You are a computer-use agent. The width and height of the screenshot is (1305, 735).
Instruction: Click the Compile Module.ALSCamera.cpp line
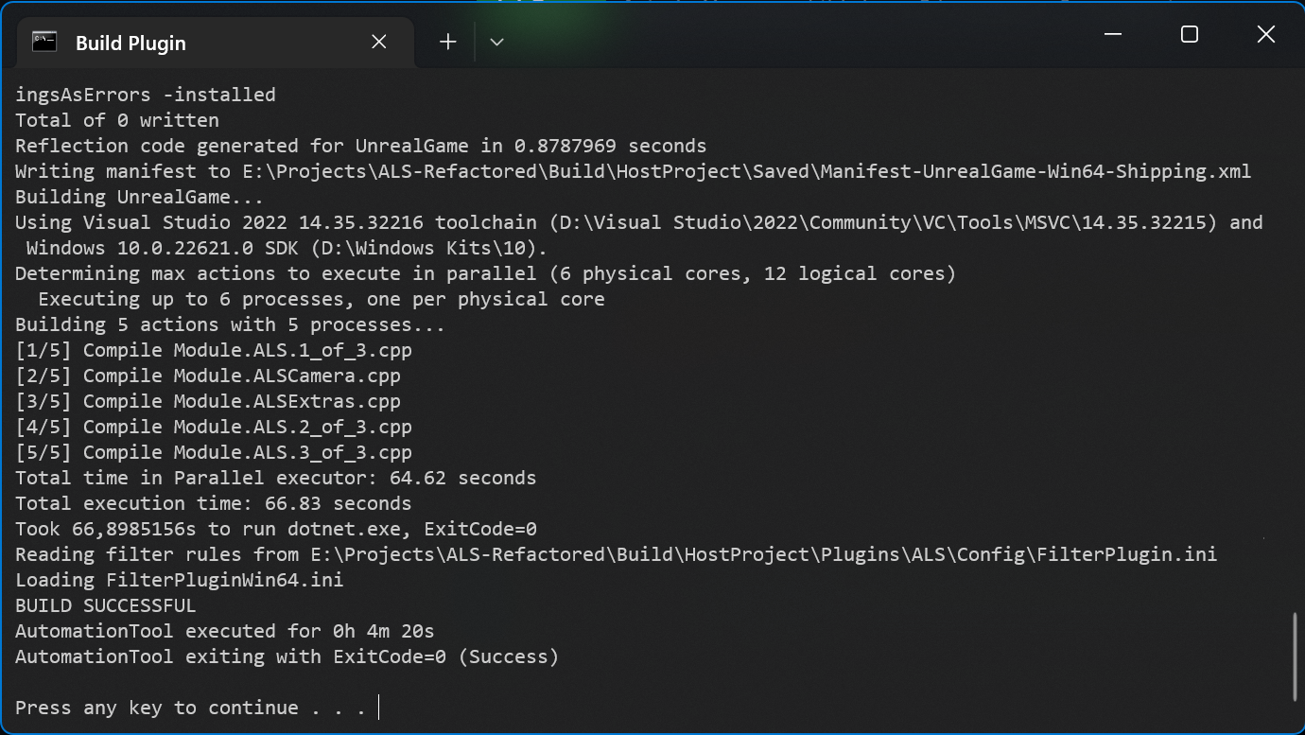(207, 376)
